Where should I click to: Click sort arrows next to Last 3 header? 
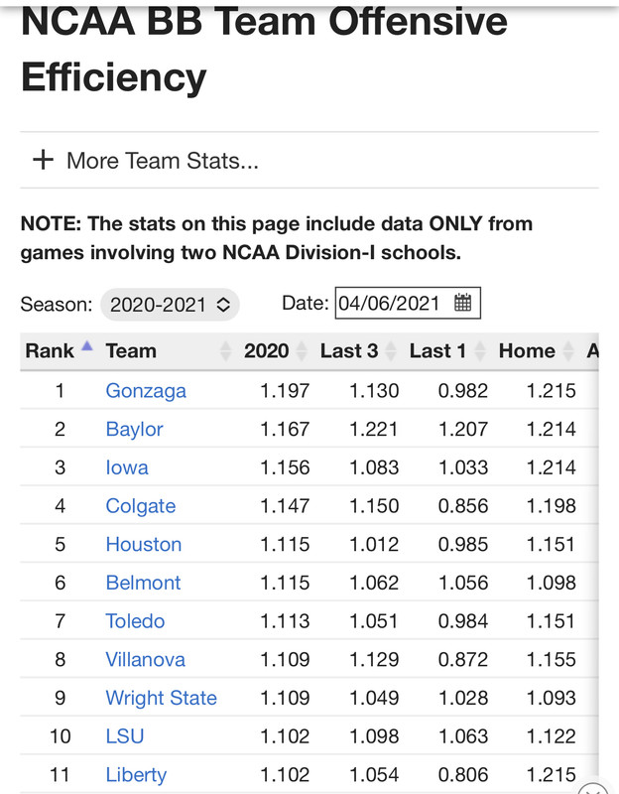(392, 350)
